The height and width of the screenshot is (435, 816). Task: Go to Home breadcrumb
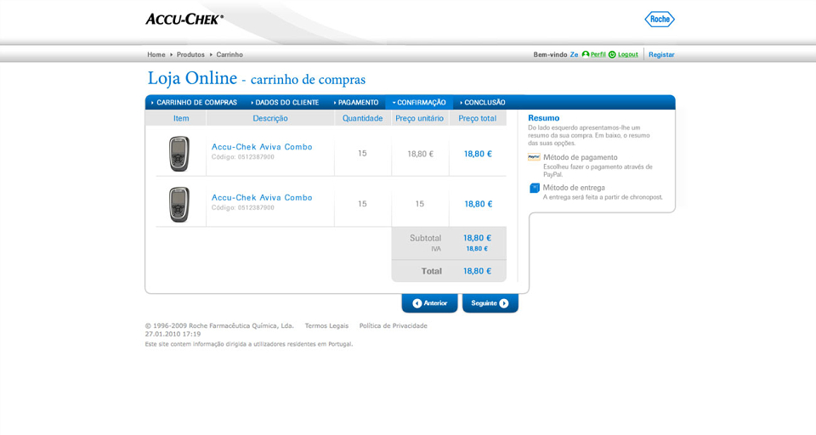point(156,54)
